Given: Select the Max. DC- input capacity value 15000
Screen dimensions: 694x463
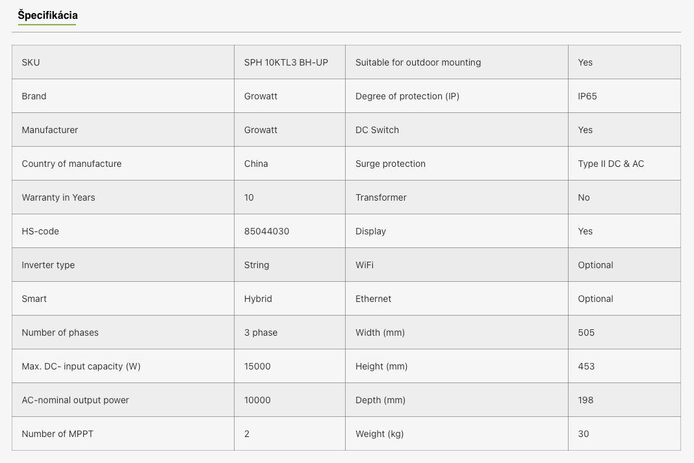Looking at the screenshot, I should [x=257, y=366].
